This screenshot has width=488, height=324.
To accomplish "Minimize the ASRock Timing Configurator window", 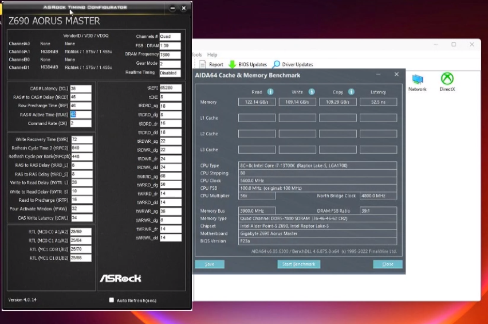I will 172,9.
